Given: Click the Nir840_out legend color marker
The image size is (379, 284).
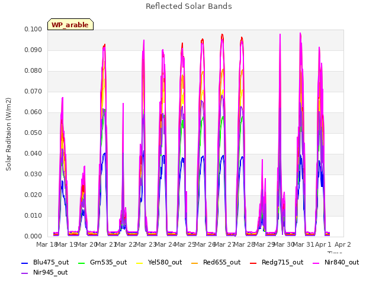Looking at the screenshot, I should coord(316,263).
